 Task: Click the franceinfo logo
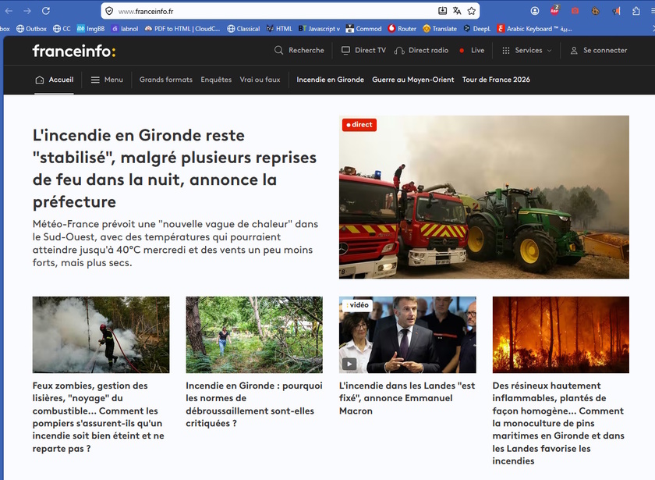[73, 51]
